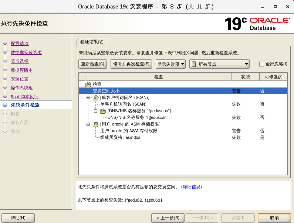Select the 交换空间大小 row
The width and height of the screenshot is (294, 223).
click(183, 91)
